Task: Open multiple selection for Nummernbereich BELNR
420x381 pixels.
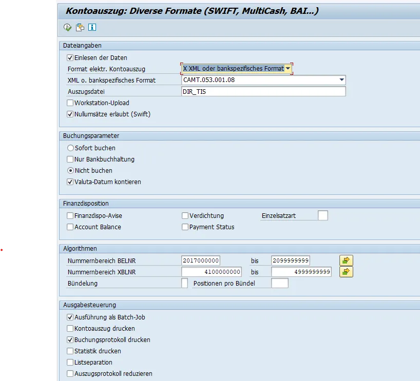Action: (346, 260)
